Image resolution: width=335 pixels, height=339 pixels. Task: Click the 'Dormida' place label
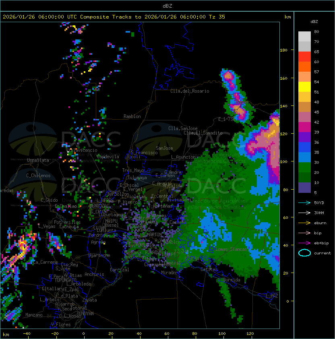click(232, 280)
